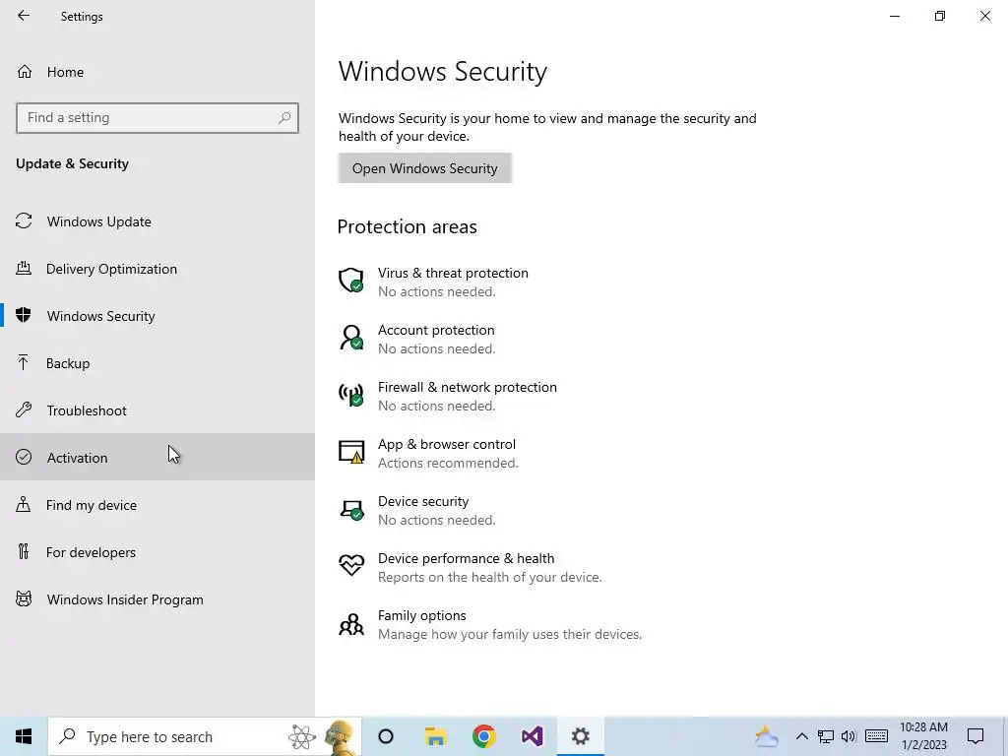Select the Activation checkmark circle icon
Screen dimensions: 1008x756
(24, 457)
